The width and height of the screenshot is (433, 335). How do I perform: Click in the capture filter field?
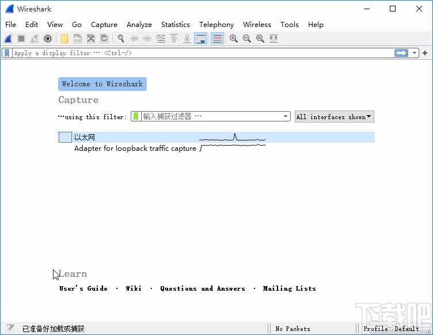pyautogui.click(x=211, y=116)
